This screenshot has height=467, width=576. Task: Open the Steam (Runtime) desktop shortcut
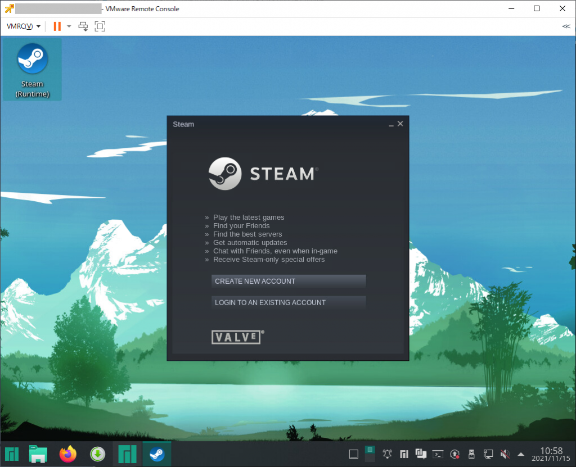pyautogui.click(x=32, y=70)
